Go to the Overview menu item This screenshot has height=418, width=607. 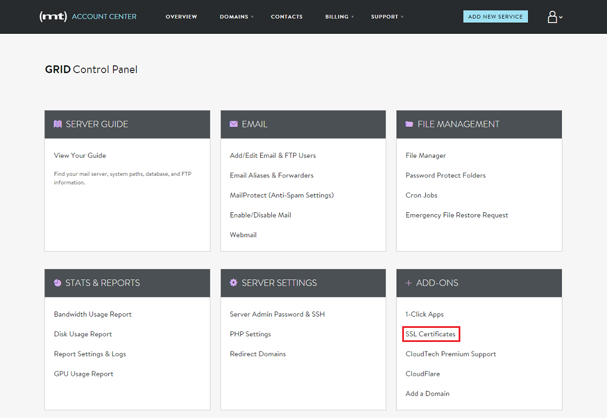181,17
